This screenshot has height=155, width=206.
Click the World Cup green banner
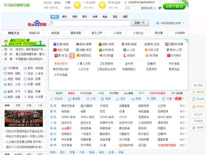coord(24,43)
